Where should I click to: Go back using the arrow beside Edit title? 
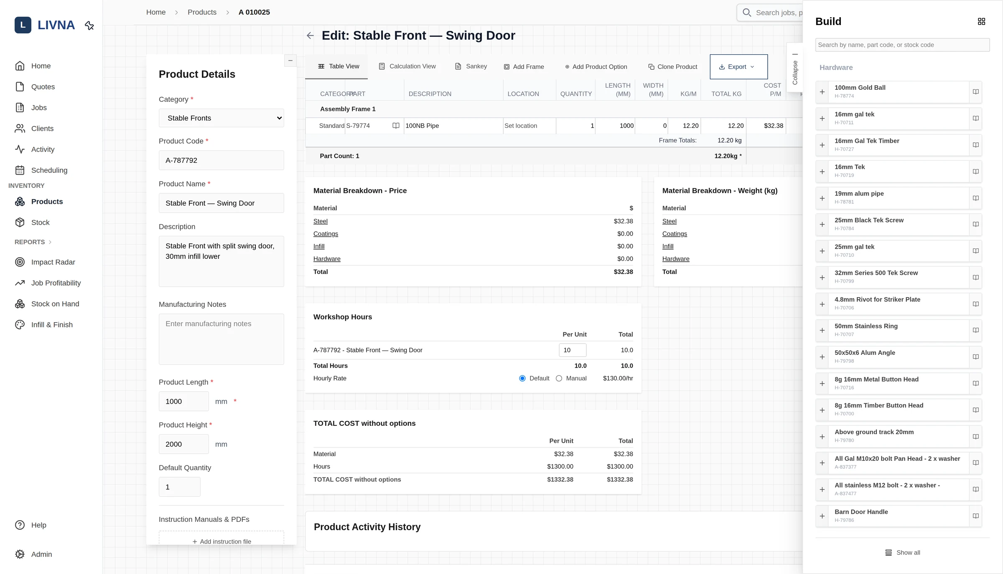(x=310, y=35)
